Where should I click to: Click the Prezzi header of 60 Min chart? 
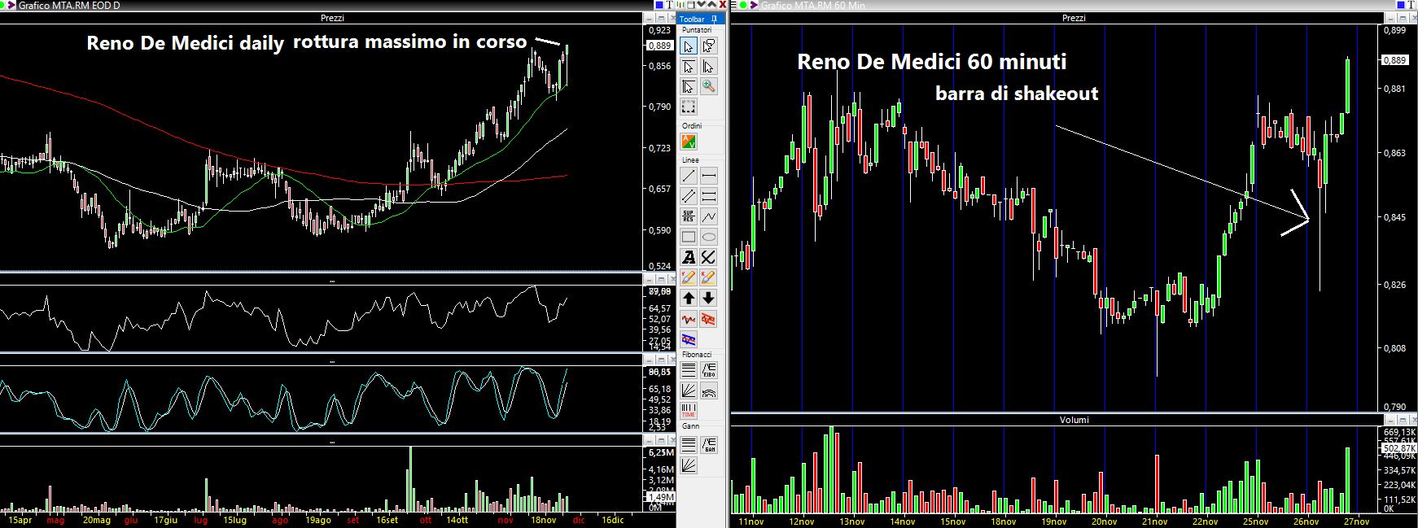pos(1074,18)
